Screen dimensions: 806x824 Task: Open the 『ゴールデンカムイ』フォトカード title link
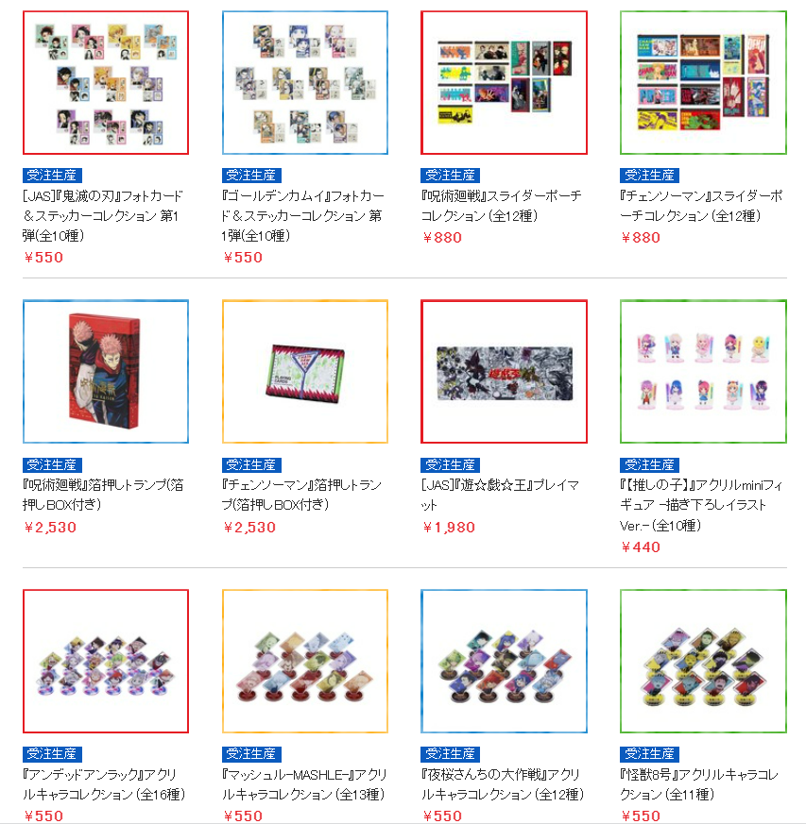point(303,215)
